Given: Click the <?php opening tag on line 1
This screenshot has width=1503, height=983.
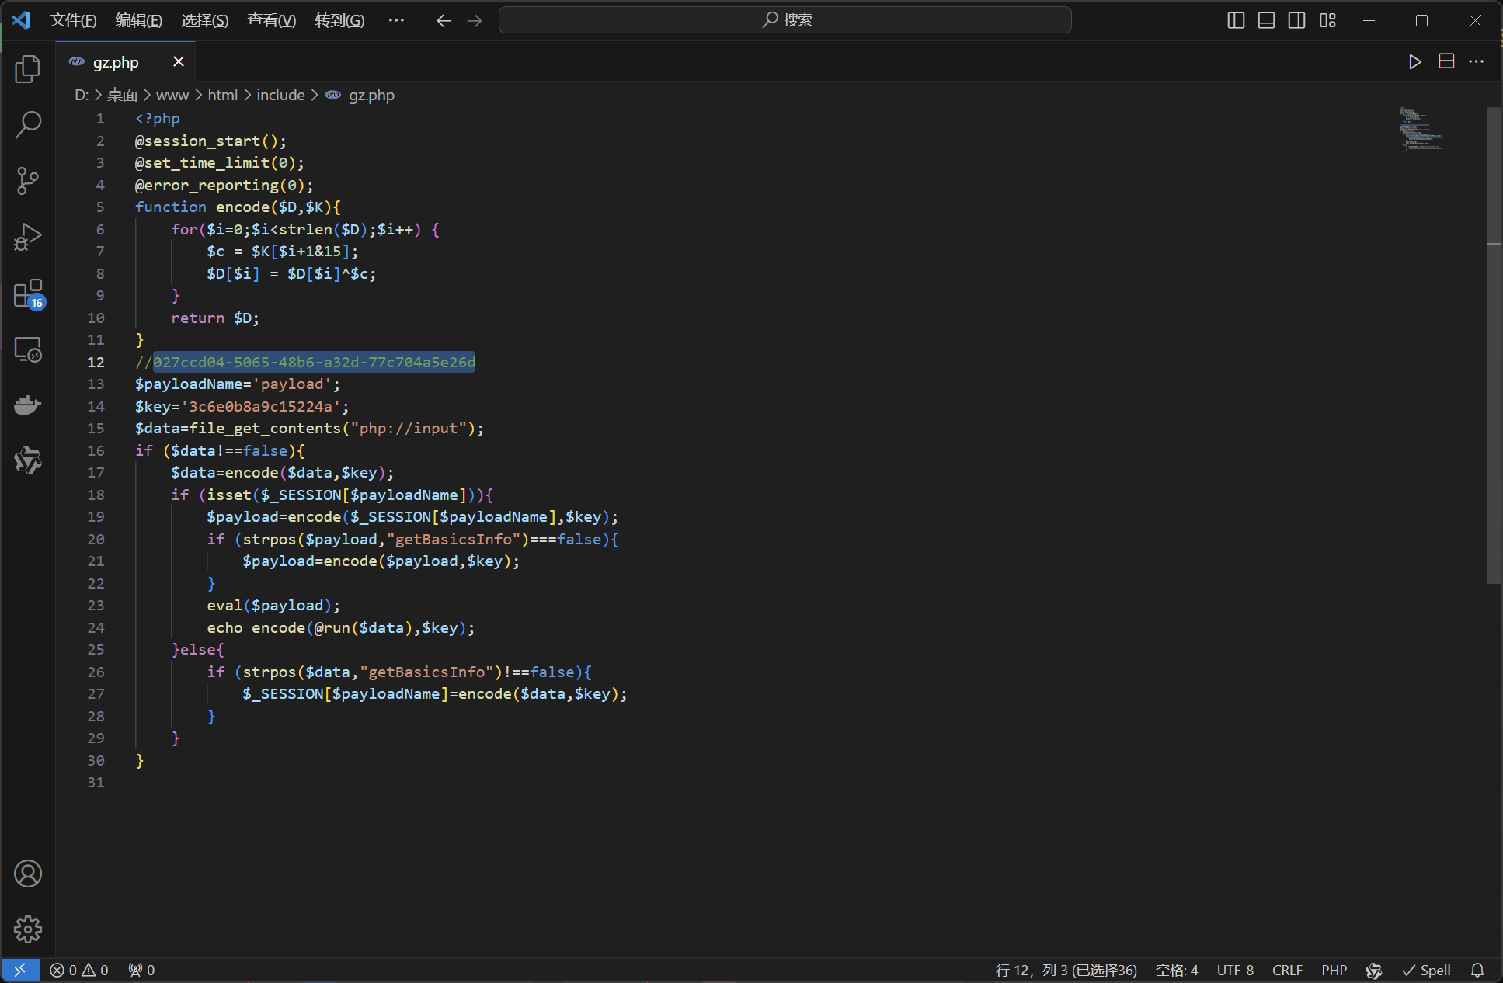Looking at the screenshot, I should (x=158, y=118).
